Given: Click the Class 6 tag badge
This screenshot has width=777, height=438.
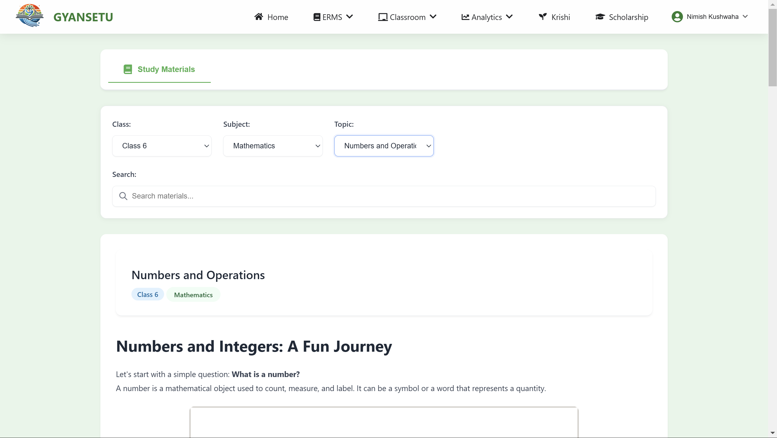Looking at the screenshot, I should [x=148, y=295].
